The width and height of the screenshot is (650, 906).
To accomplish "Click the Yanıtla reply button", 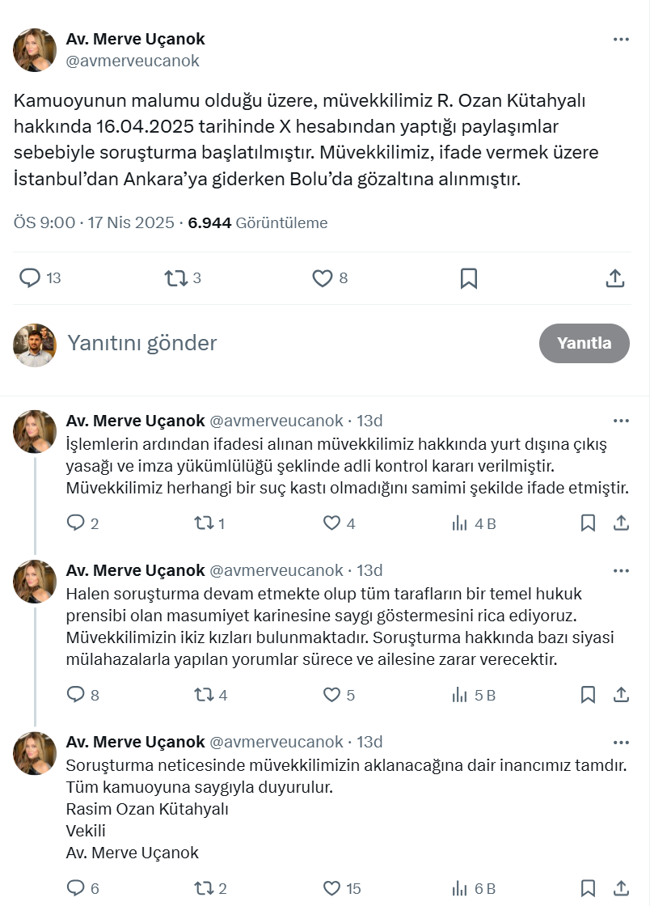I will pos(584,343).
